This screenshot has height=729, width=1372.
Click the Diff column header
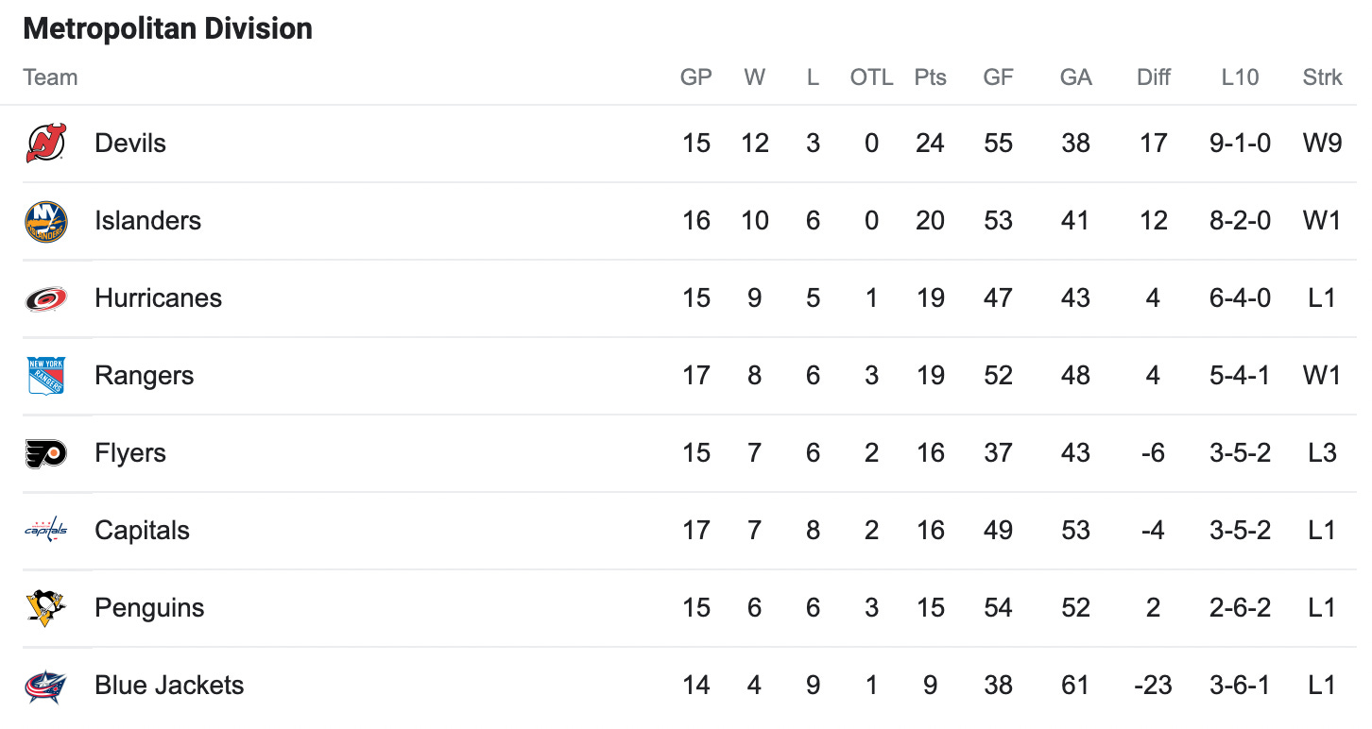[1153, 77]
